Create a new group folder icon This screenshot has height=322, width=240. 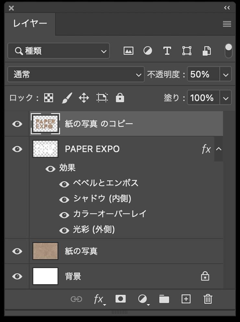[x=164, y=299]
